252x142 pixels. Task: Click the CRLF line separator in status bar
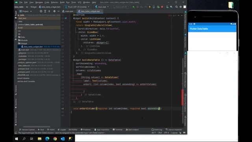[160, 133]
